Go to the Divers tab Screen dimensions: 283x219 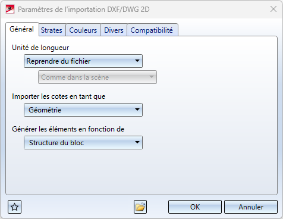[114, 30]
